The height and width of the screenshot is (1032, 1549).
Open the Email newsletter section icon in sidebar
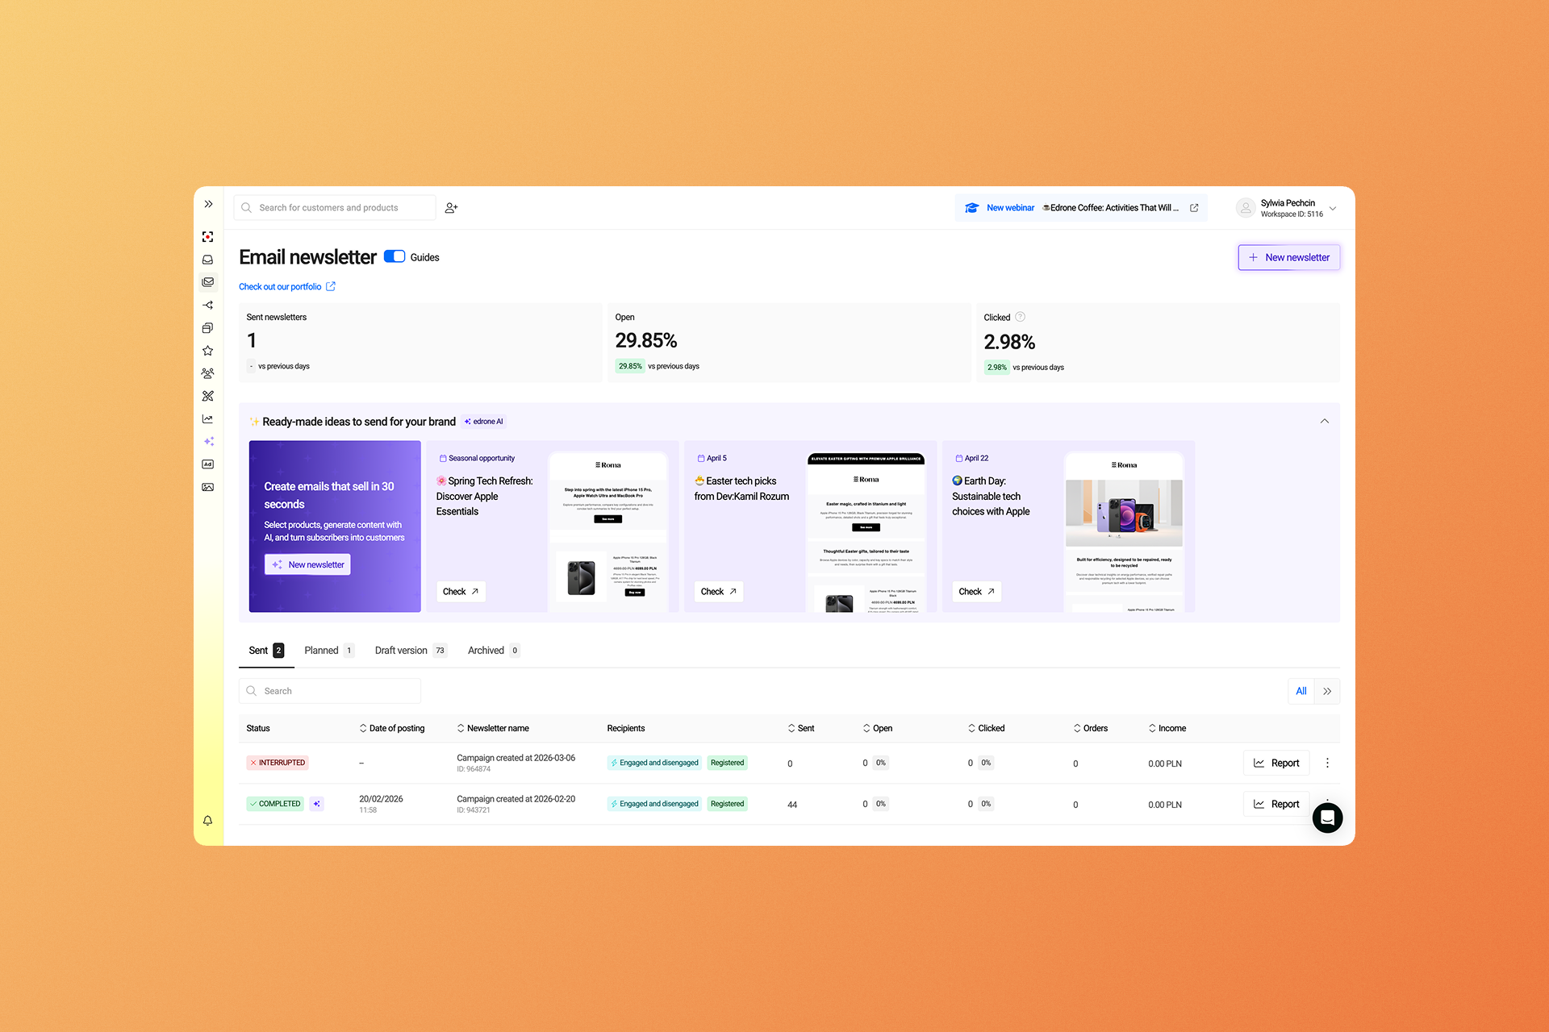(207, 281)
